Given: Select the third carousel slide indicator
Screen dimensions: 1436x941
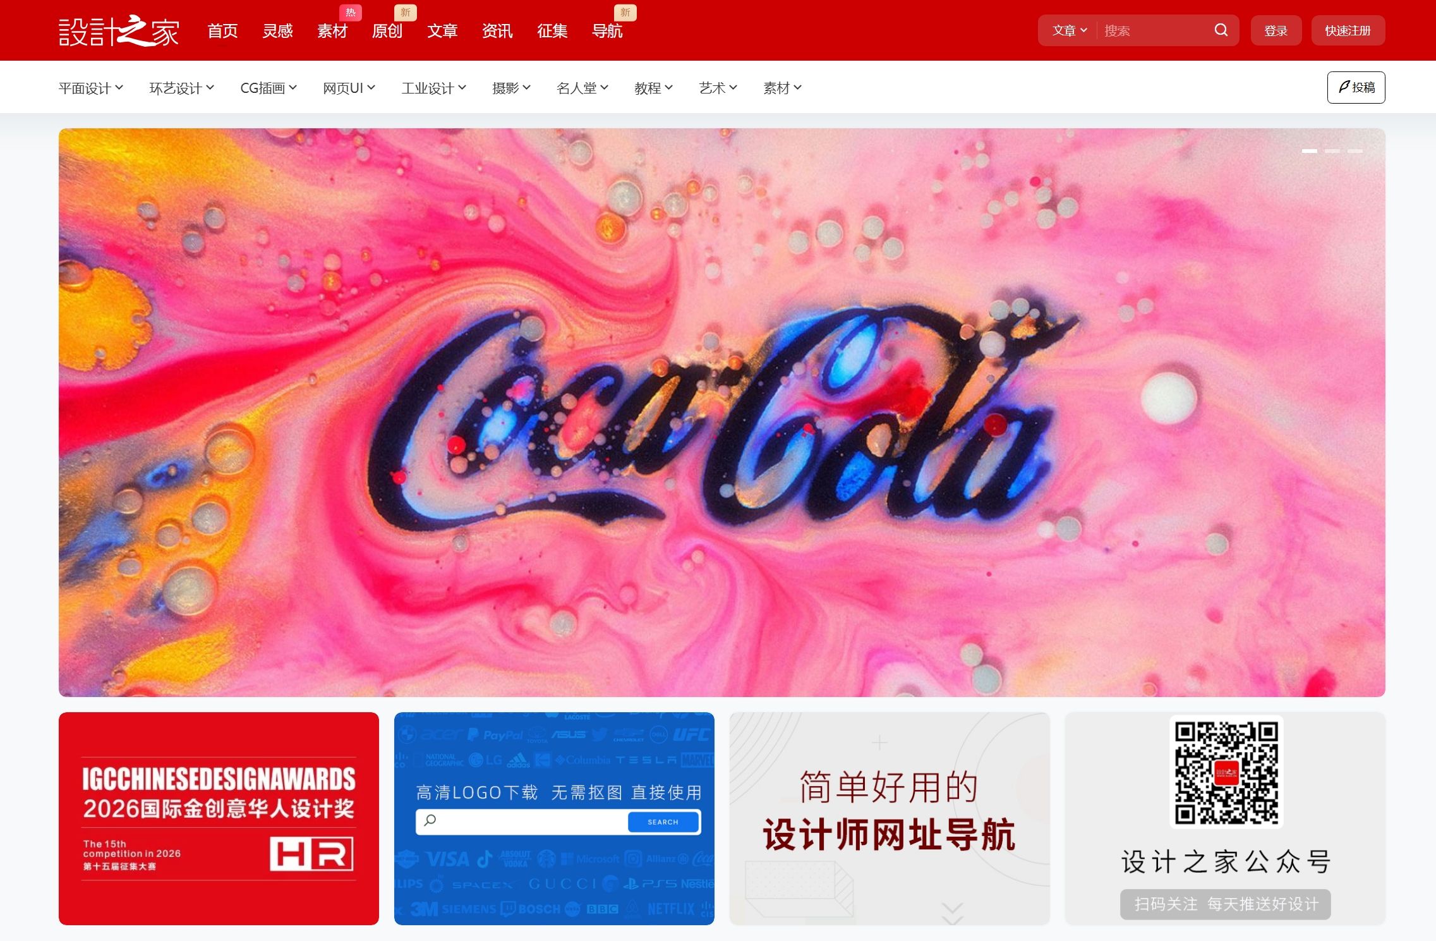Looking at the screenshot, I should 1355,151.
